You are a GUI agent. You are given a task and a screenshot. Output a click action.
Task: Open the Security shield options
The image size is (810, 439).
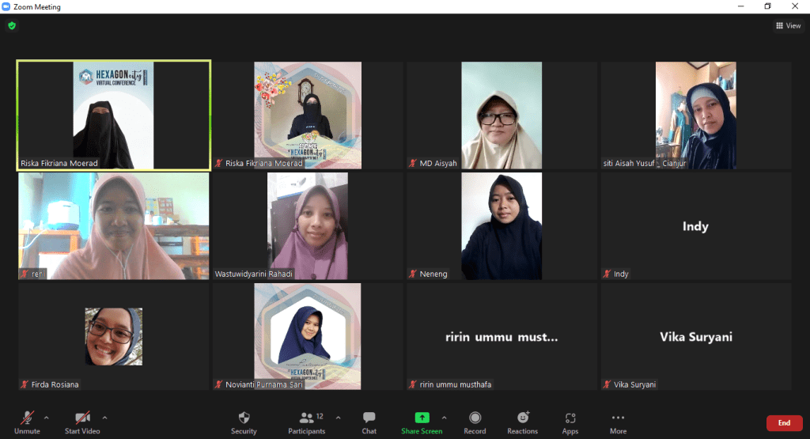coord(244,421)
